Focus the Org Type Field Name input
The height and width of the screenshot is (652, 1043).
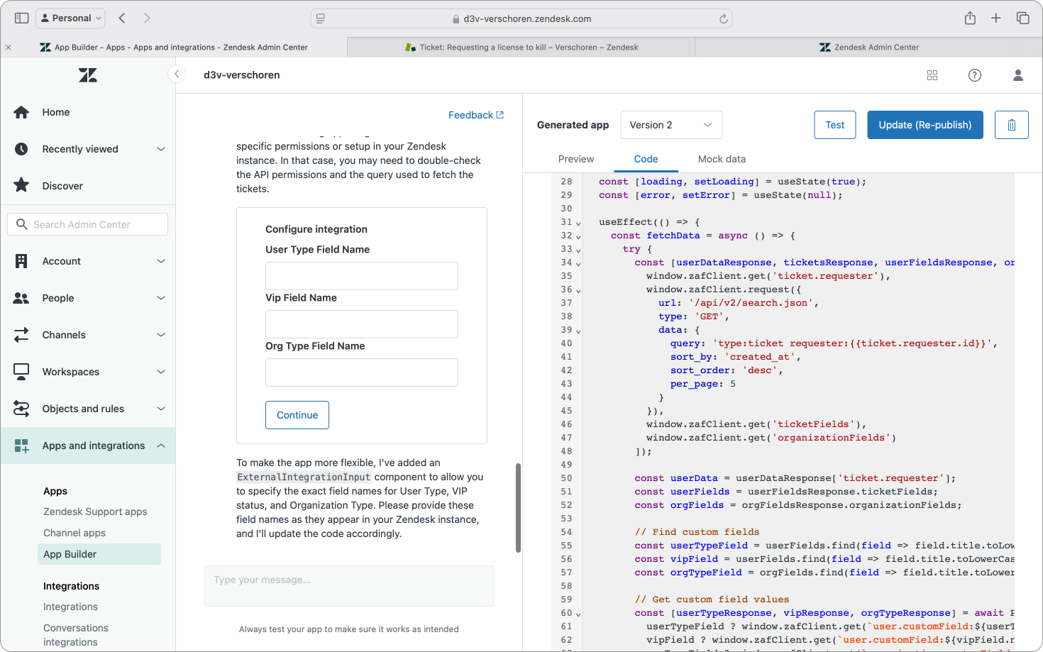click(362, 372)
